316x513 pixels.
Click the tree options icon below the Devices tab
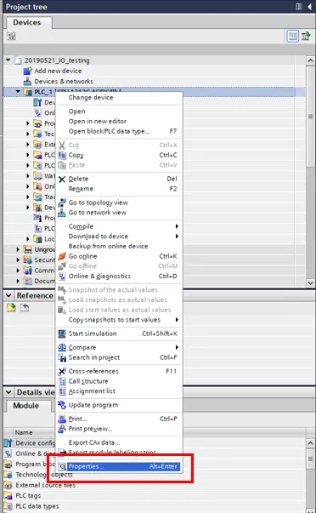11,36
